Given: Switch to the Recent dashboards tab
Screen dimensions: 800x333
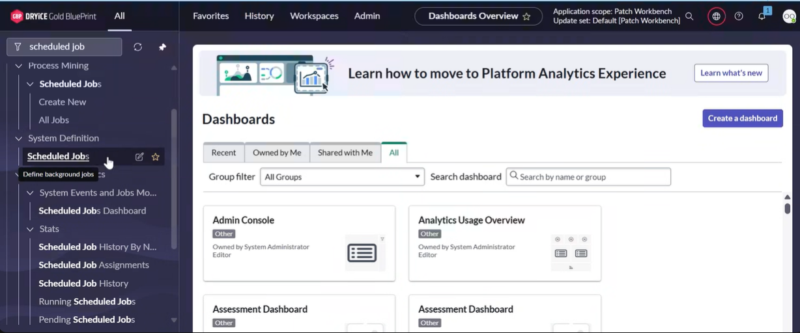Looking at the screenshot, I should [x=223, y=152].
